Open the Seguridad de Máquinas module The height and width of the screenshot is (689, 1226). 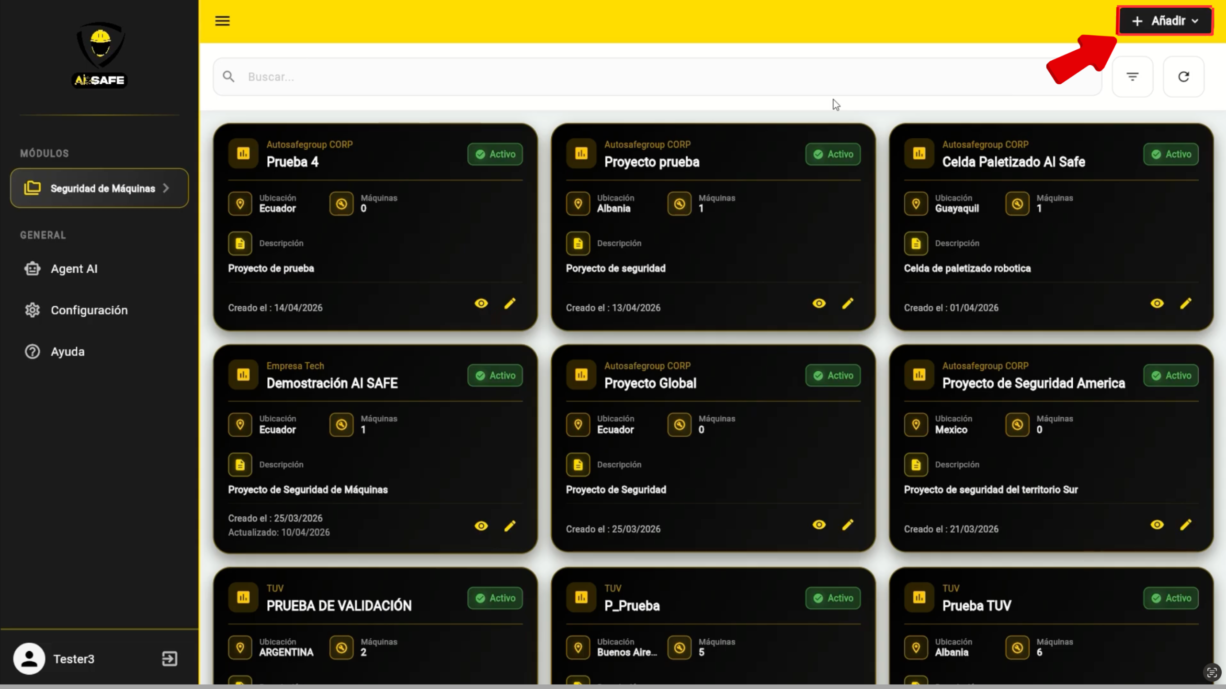click(99, 188)
